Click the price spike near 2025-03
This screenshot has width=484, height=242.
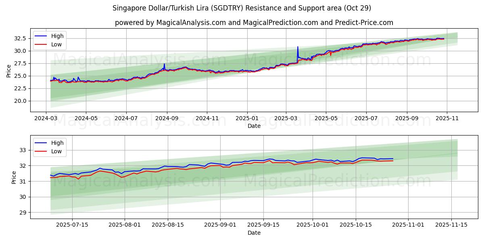298,48
